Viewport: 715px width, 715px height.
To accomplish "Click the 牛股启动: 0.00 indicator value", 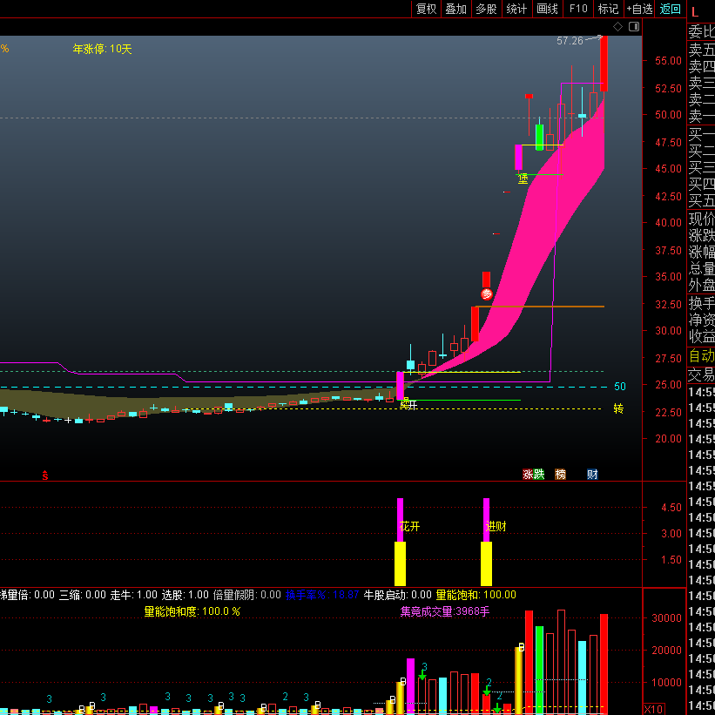I will pos(397,595).
